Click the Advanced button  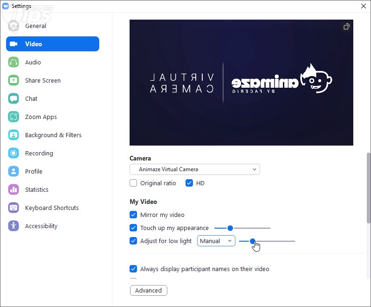click(148, 290)
